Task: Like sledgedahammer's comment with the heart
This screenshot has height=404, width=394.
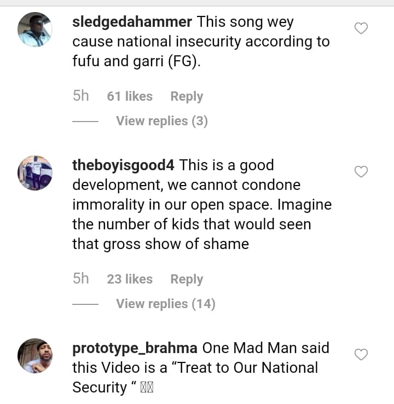Action: pos(361,28)
